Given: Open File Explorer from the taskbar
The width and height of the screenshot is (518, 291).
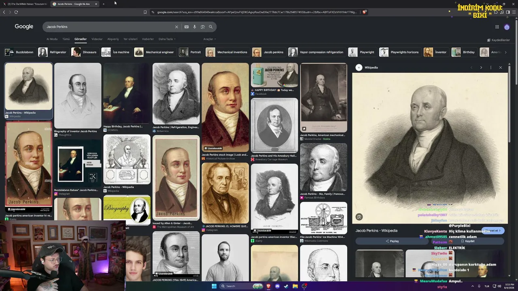Looking at the screenshot, I should (x=295, y=286).
